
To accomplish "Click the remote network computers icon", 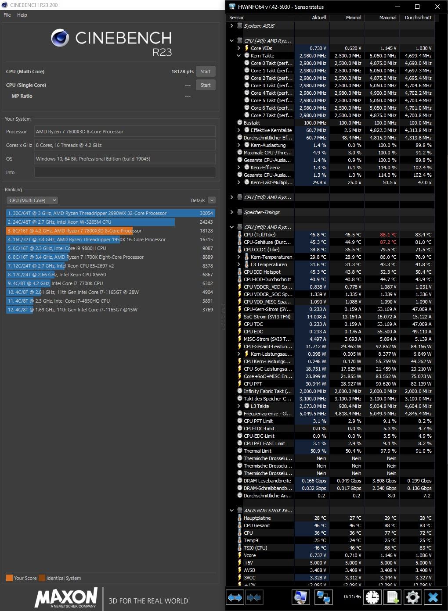I will coord(324,597).
